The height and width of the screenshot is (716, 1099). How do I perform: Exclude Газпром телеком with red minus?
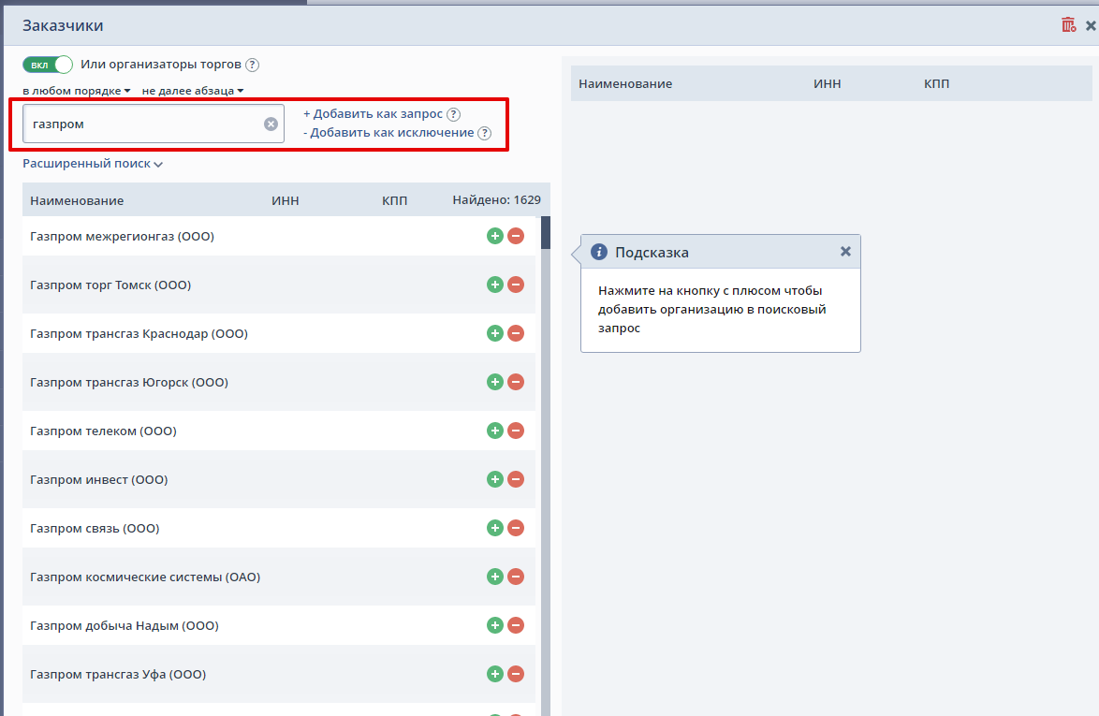(516, 431)
